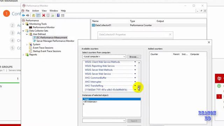Close the add counters dialog
Viewport: 224px width, 126px height.
pyautogui.click(x=209, y=42)
